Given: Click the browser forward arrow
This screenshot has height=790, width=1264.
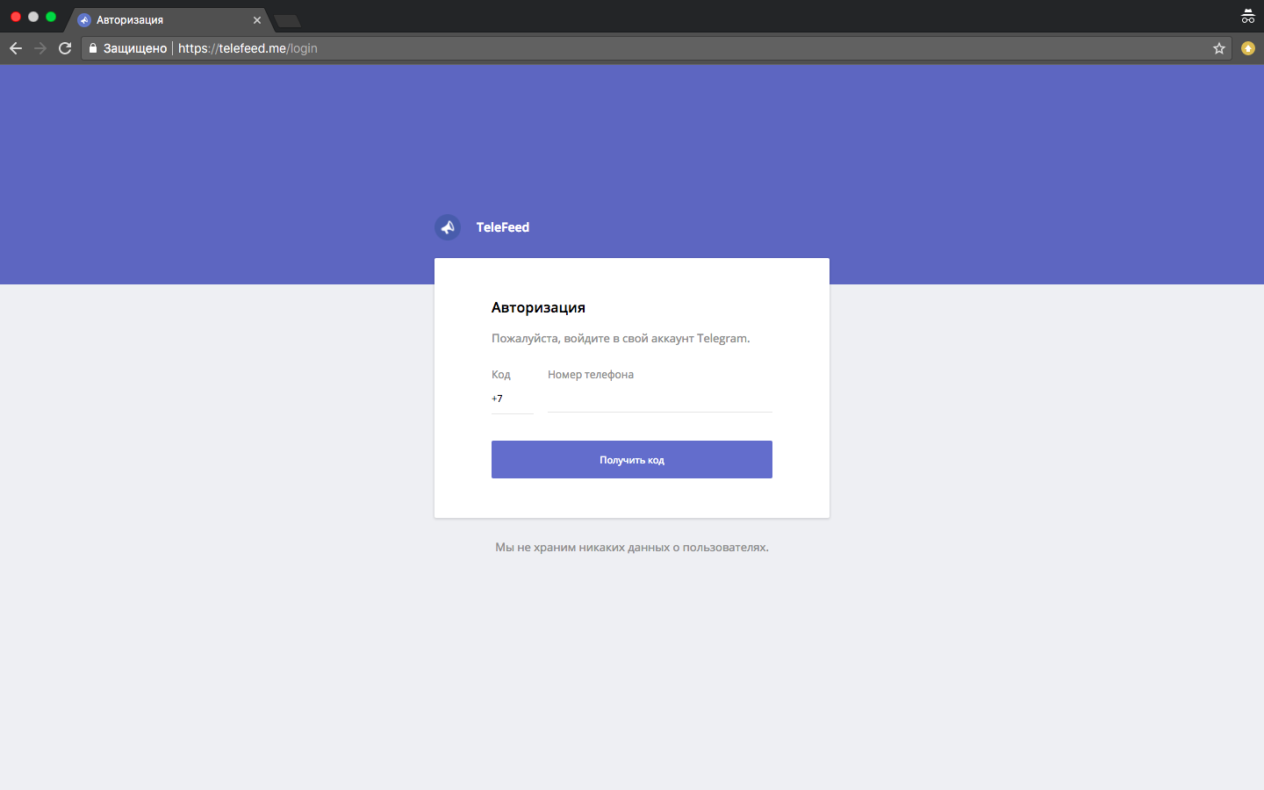Looking at the screenshot, I should coord(40,48).
